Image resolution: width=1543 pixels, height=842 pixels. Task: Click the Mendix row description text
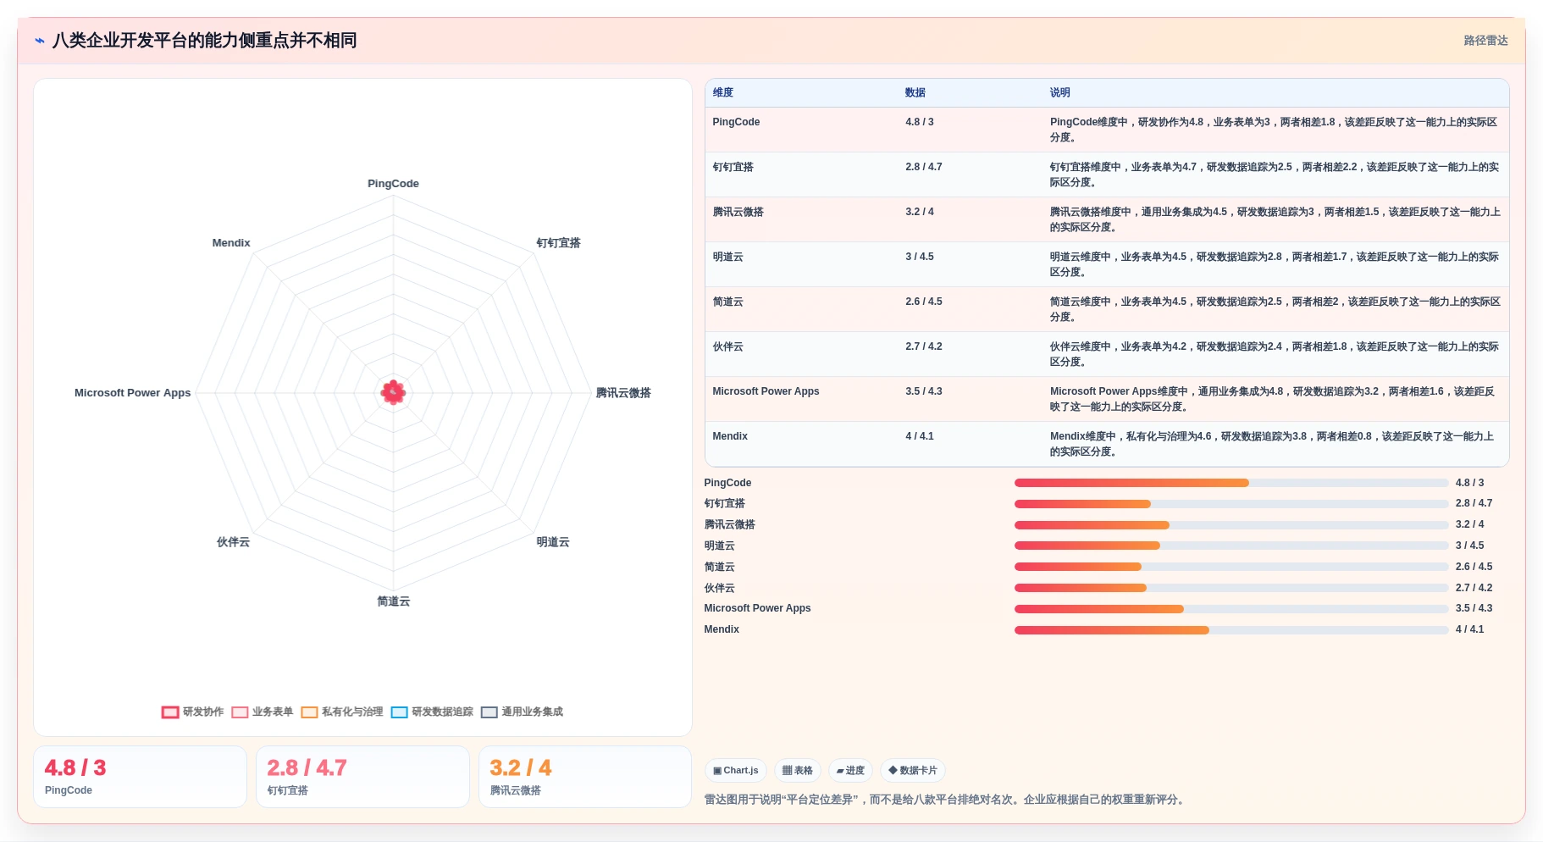[x=1274, y=444]
